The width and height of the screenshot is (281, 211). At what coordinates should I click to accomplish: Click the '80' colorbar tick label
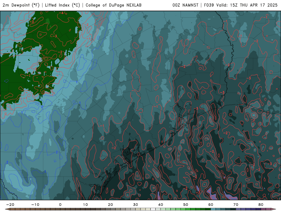(261, 205)
